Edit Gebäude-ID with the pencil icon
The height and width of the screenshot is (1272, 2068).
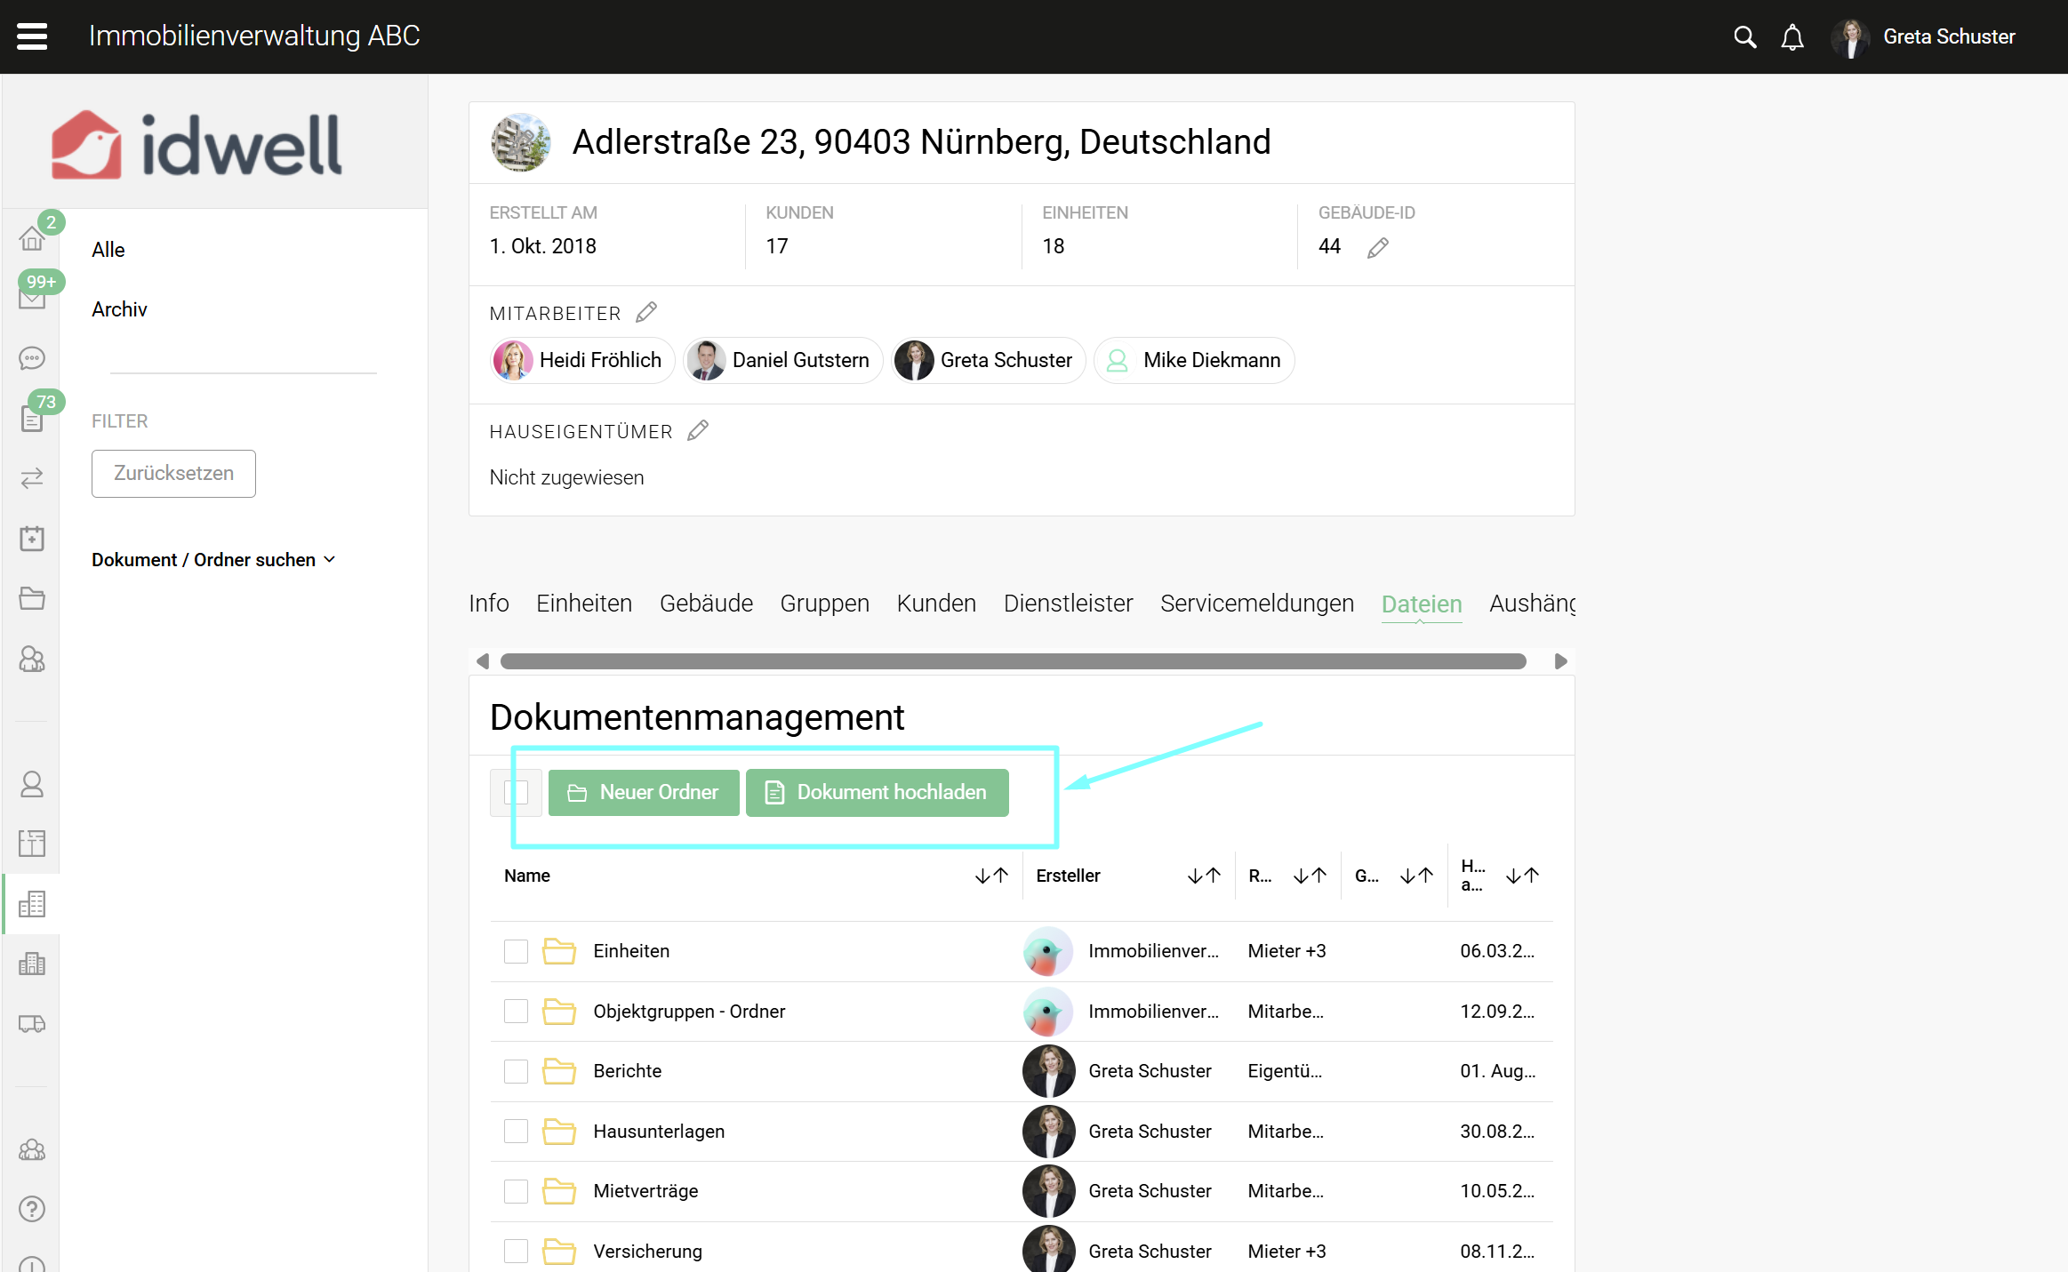(1378, 247)
